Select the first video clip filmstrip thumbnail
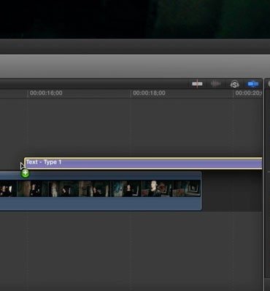 8,188
